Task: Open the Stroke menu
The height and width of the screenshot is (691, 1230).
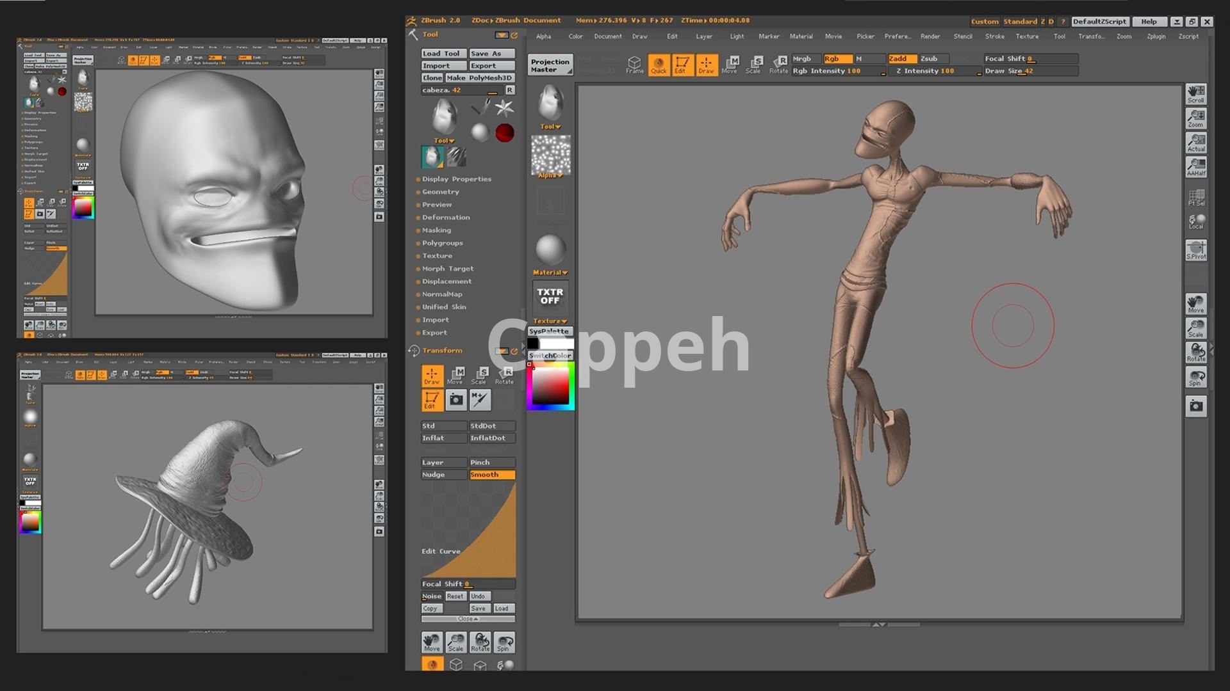Action: tap(994, 36)
